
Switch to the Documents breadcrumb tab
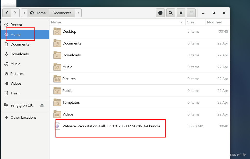pyautogui.click(x=62, y=13)
